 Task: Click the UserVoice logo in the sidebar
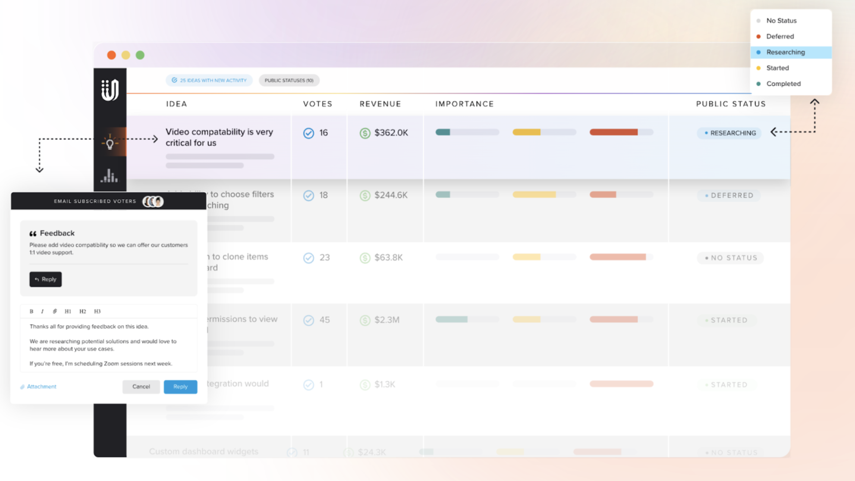[110, 90]
